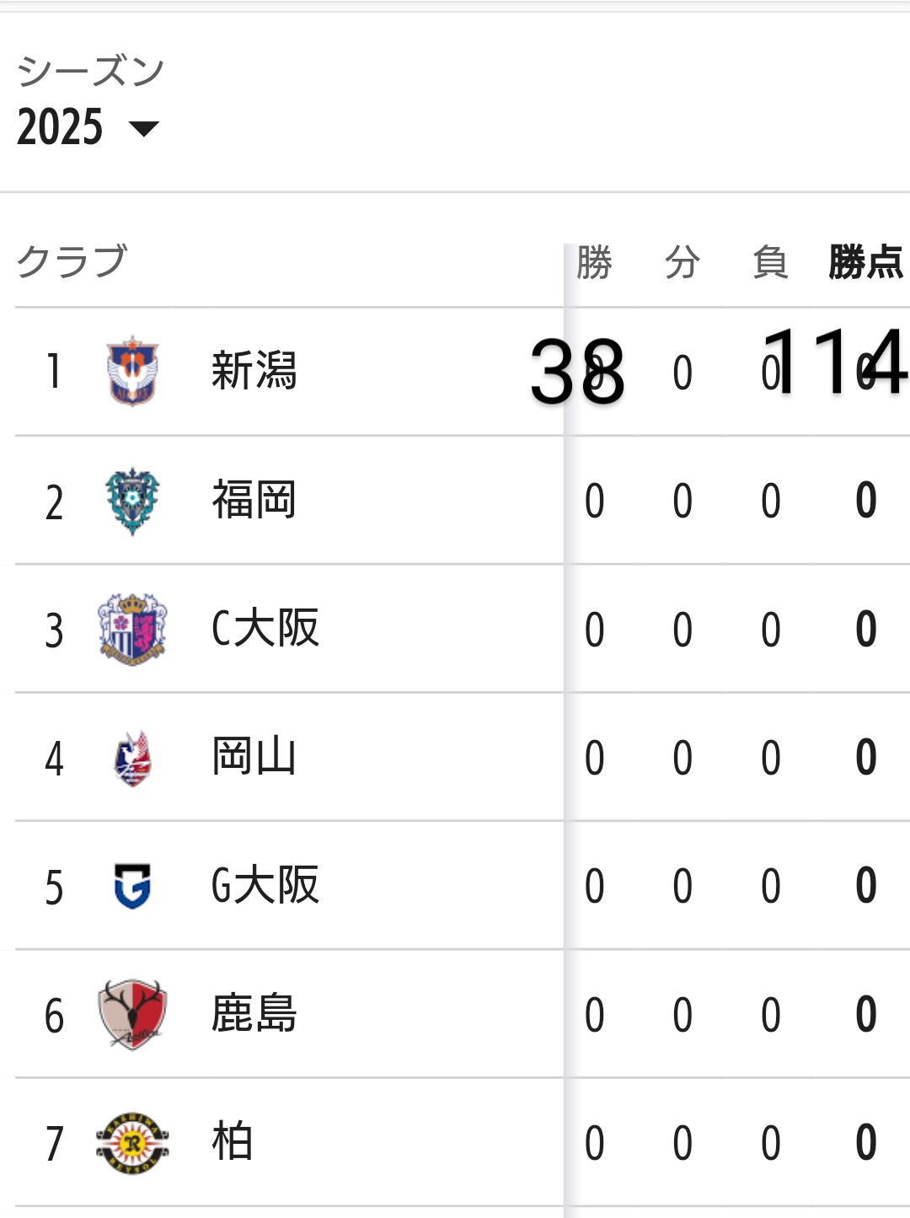This screenshot has height=1218, width=910.
Task: Click the Cerezo Osaka crest icon
Action: pos(132,629)
